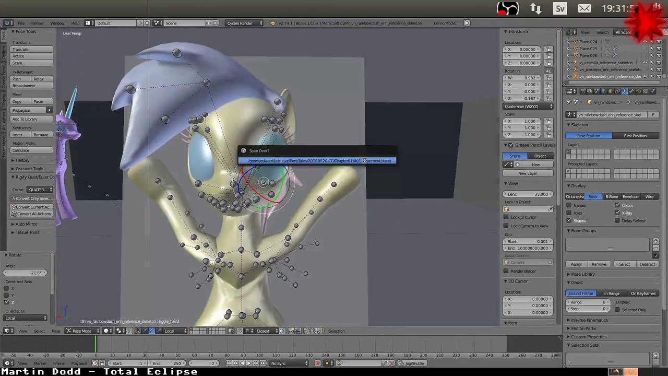Click the play animation button in timeline
Screen dimensions: 668x376
point(248,363)
